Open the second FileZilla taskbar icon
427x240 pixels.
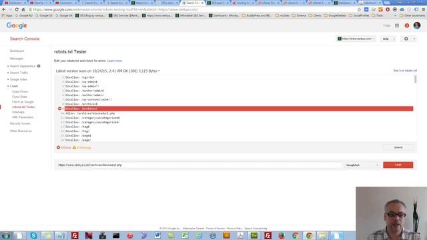pos(268,235)
